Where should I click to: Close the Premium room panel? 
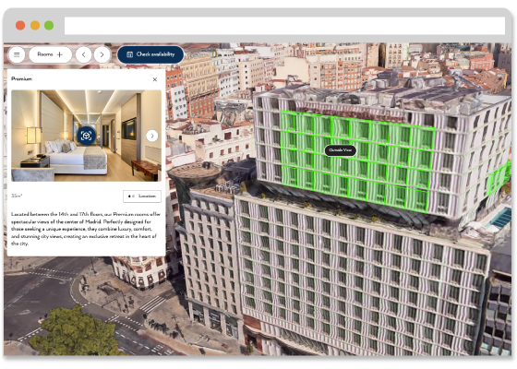pyautogui.click(x=155, y=79)
